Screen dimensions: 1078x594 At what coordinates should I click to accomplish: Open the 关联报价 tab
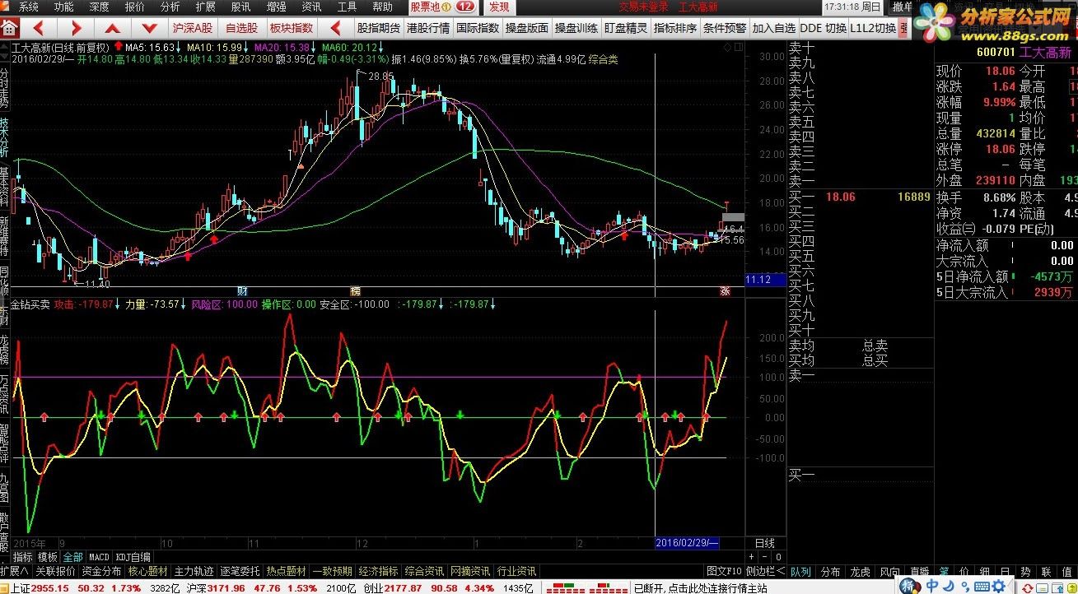55,571
